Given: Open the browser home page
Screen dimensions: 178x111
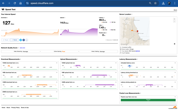Looking at the screenshot, I should 21,3.
